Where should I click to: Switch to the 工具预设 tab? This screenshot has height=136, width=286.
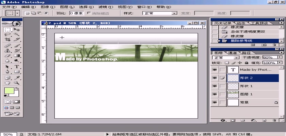(x=259, y=23)
